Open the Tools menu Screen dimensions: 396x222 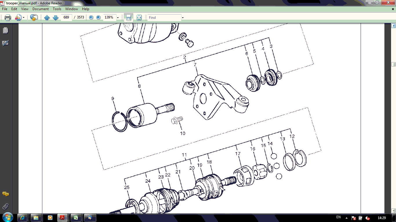pos(57,9)
